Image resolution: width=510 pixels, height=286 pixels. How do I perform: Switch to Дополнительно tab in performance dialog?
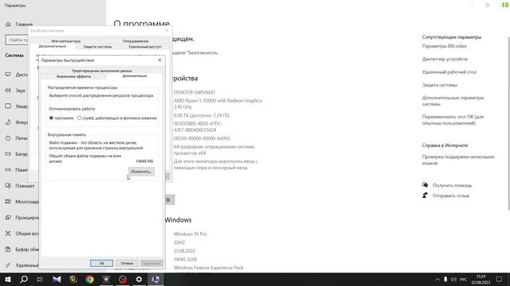pos(135,76)
